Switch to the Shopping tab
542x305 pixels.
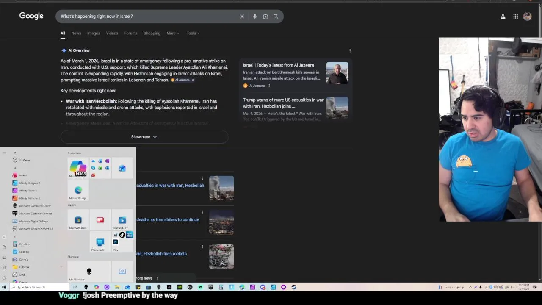[152, 33]
